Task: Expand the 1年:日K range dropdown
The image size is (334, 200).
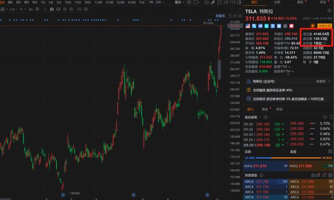Action: click(x=157, y=2)
